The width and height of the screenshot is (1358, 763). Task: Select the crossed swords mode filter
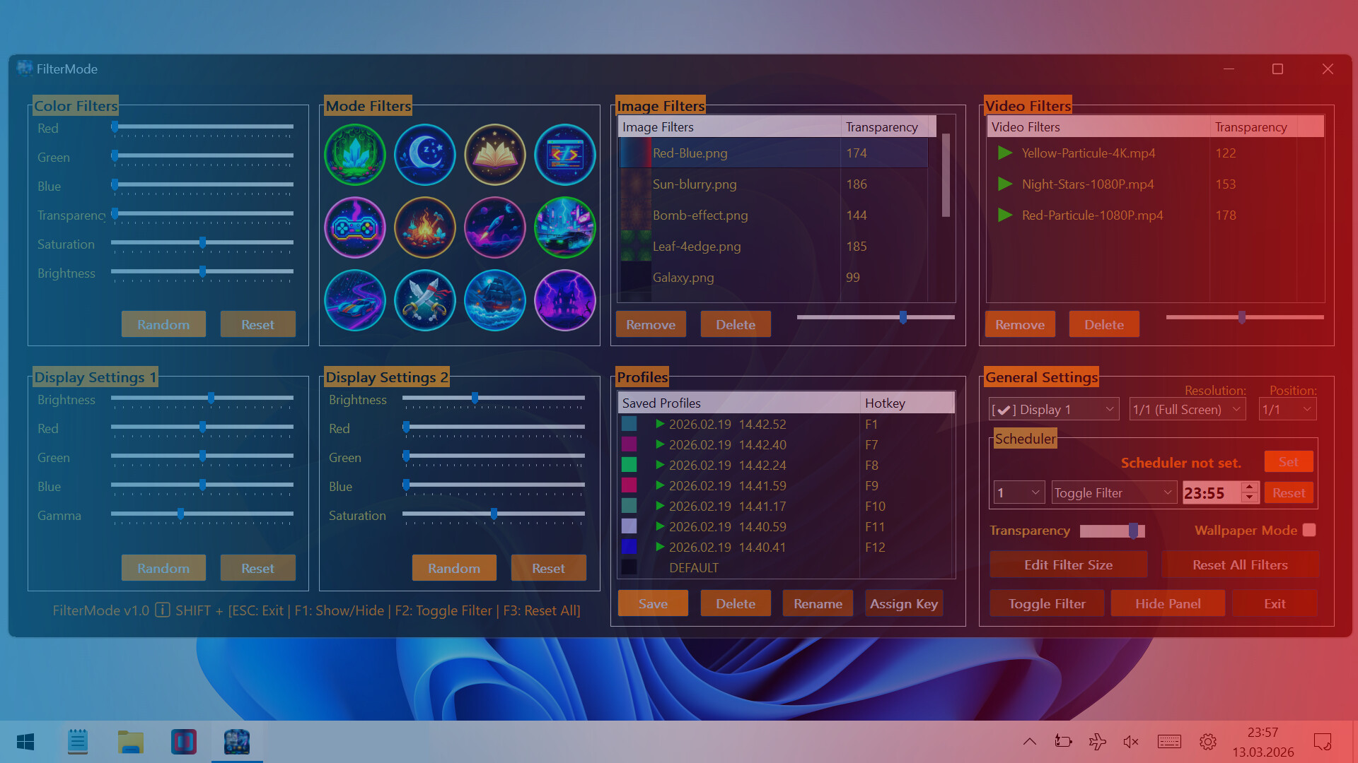[424, 300]
